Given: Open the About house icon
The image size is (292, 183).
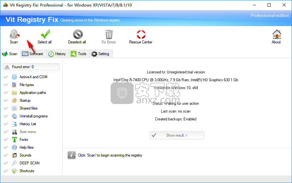Looking at the screenshot, I should [277, 34].
